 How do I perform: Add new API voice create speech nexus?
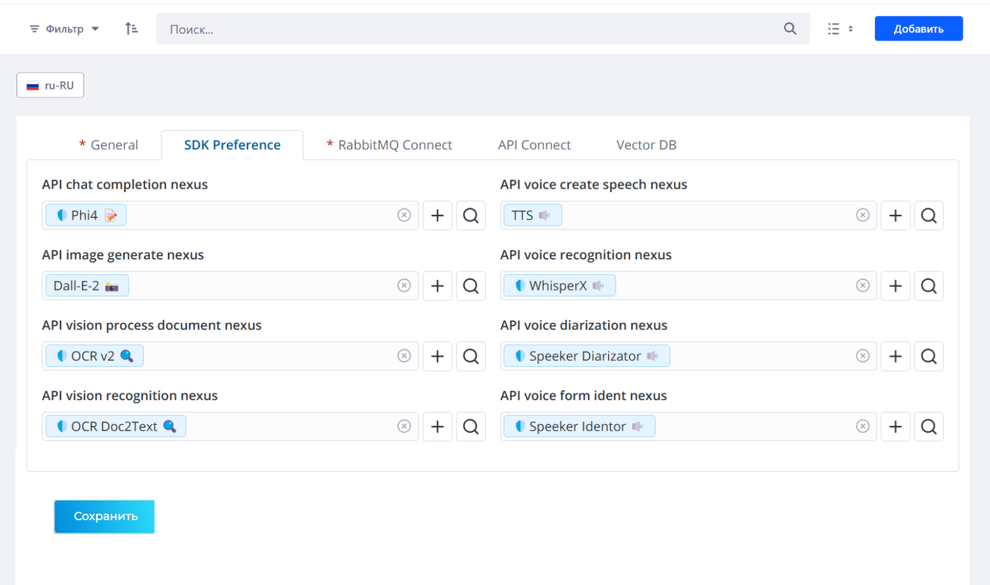[x=895, y=216]
